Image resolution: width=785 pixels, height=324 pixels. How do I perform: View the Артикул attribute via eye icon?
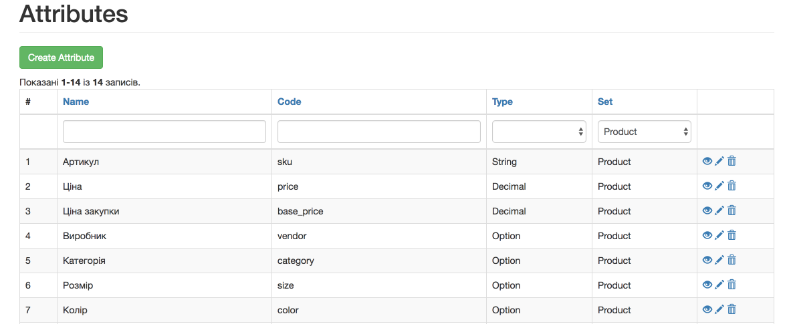tap(707, 161)
